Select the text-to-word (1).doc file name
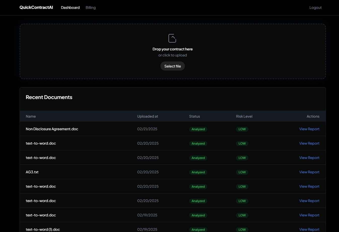Screen dimensions: 339x232 tap(43, 229)
